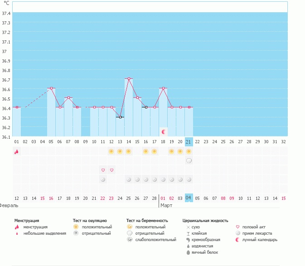Click 'лунный календарь' legend entry

pyautogui.click(x=259, y=239)
